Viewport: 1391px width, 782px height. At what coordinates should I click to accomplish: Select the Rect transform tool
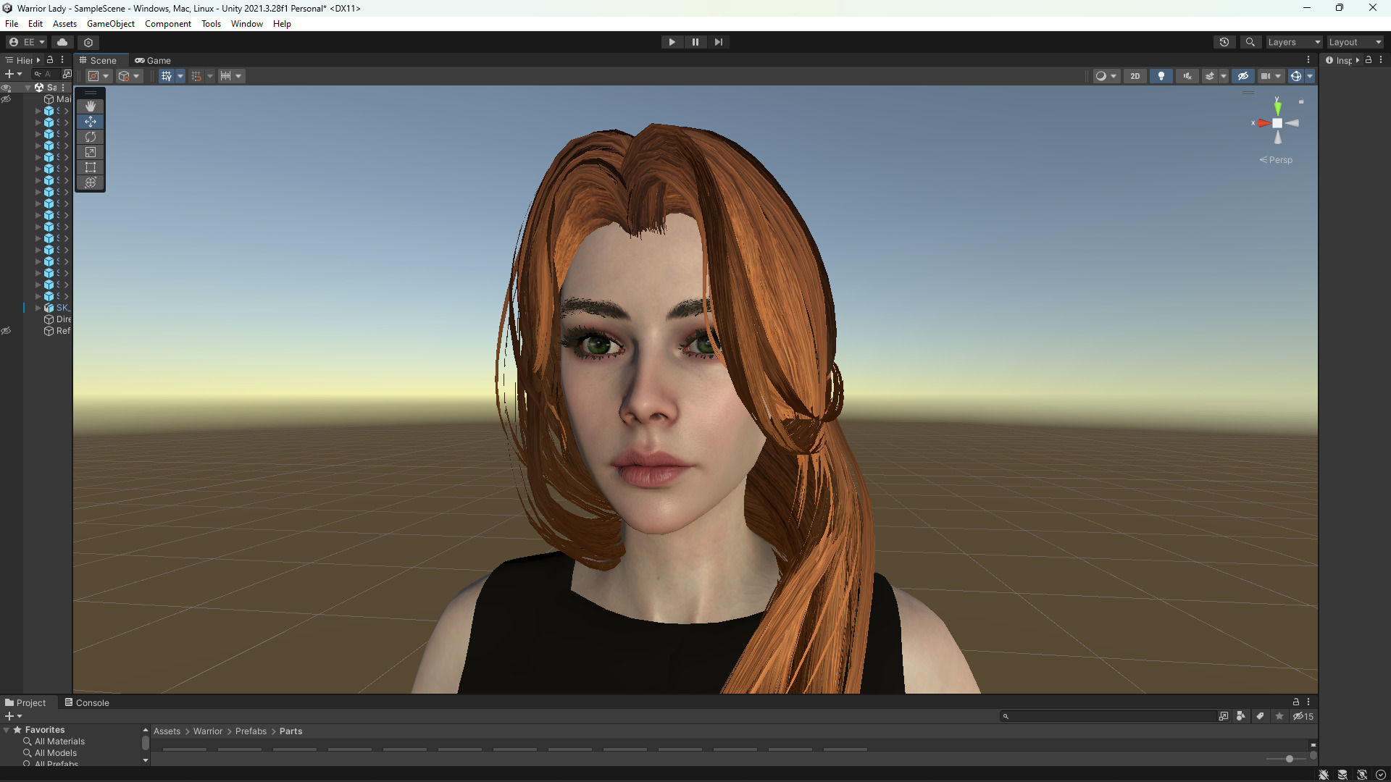91,167
